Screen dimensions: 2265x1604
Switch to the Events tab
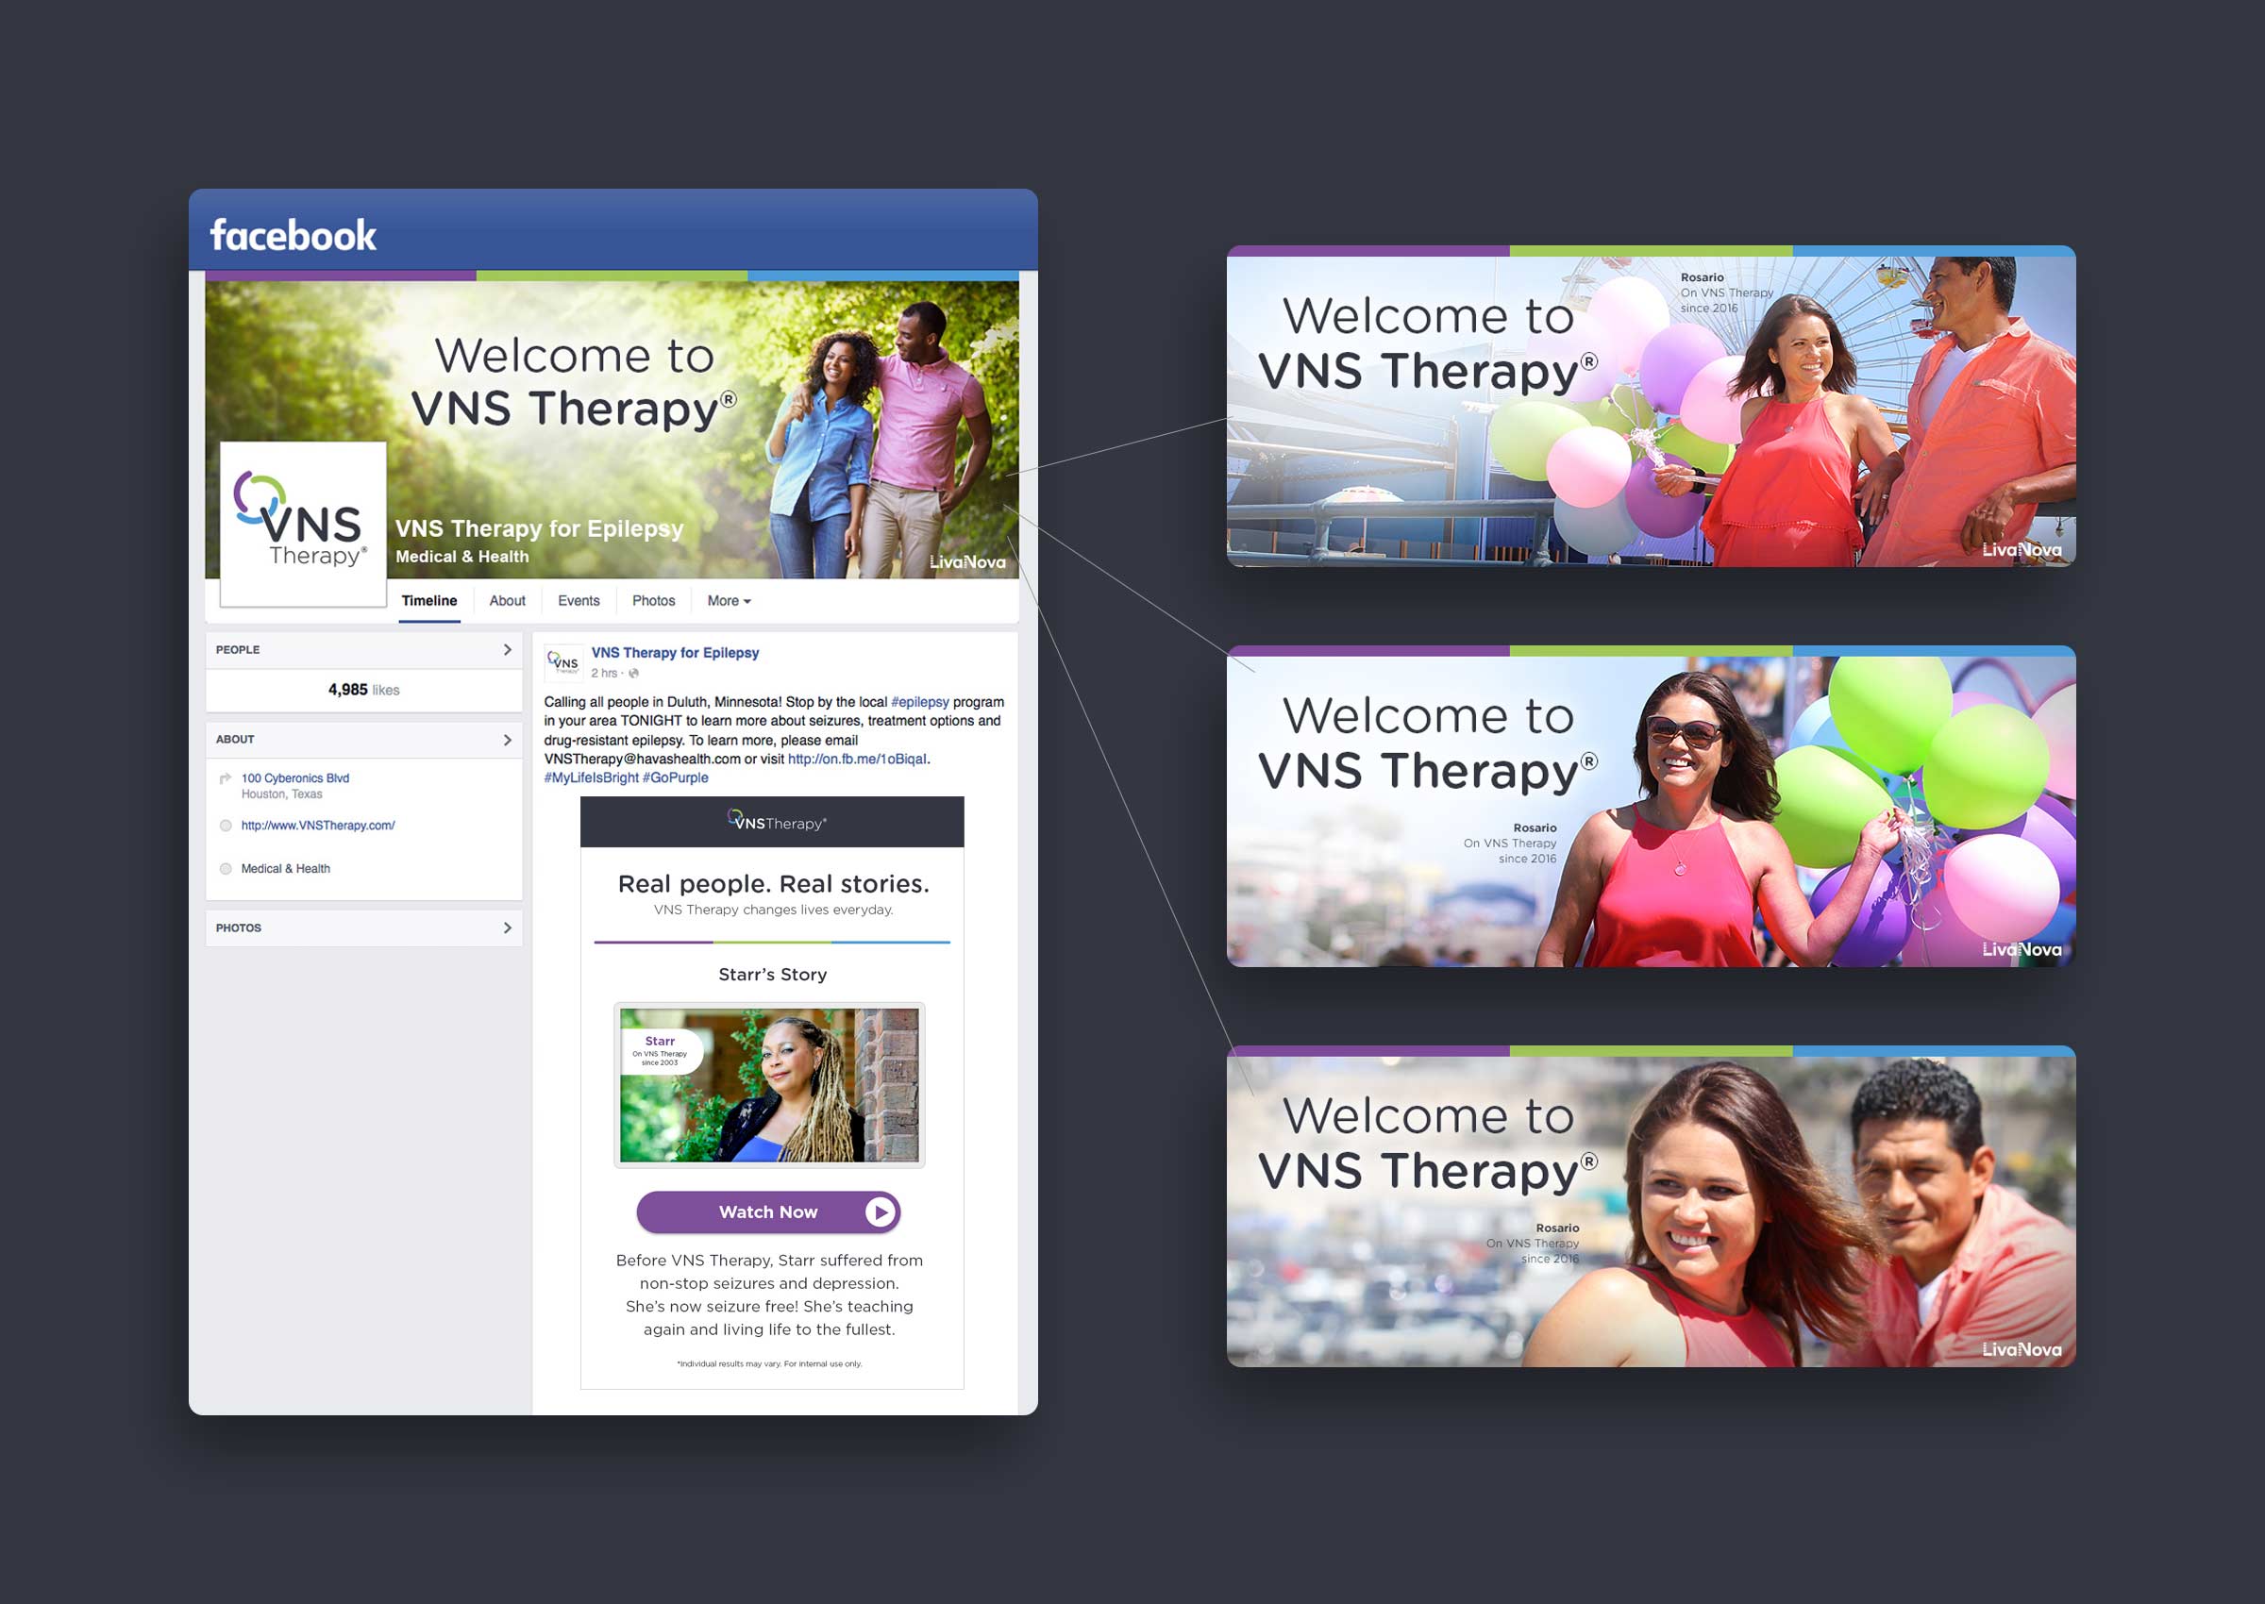579,600
